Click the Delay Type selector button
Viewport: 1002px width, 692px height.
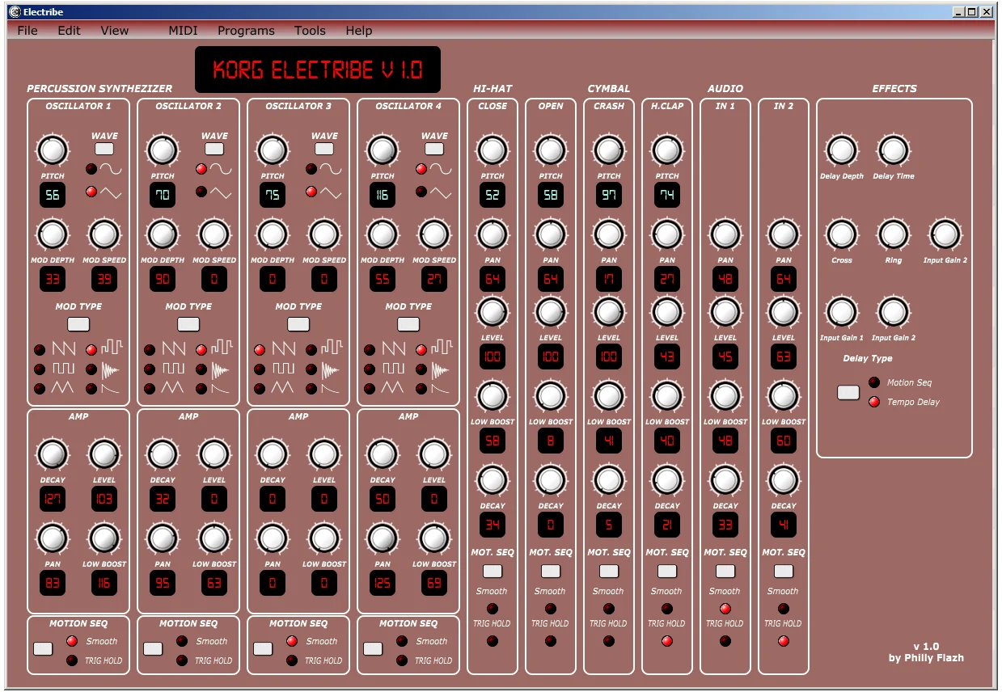[x=848, y=393]
